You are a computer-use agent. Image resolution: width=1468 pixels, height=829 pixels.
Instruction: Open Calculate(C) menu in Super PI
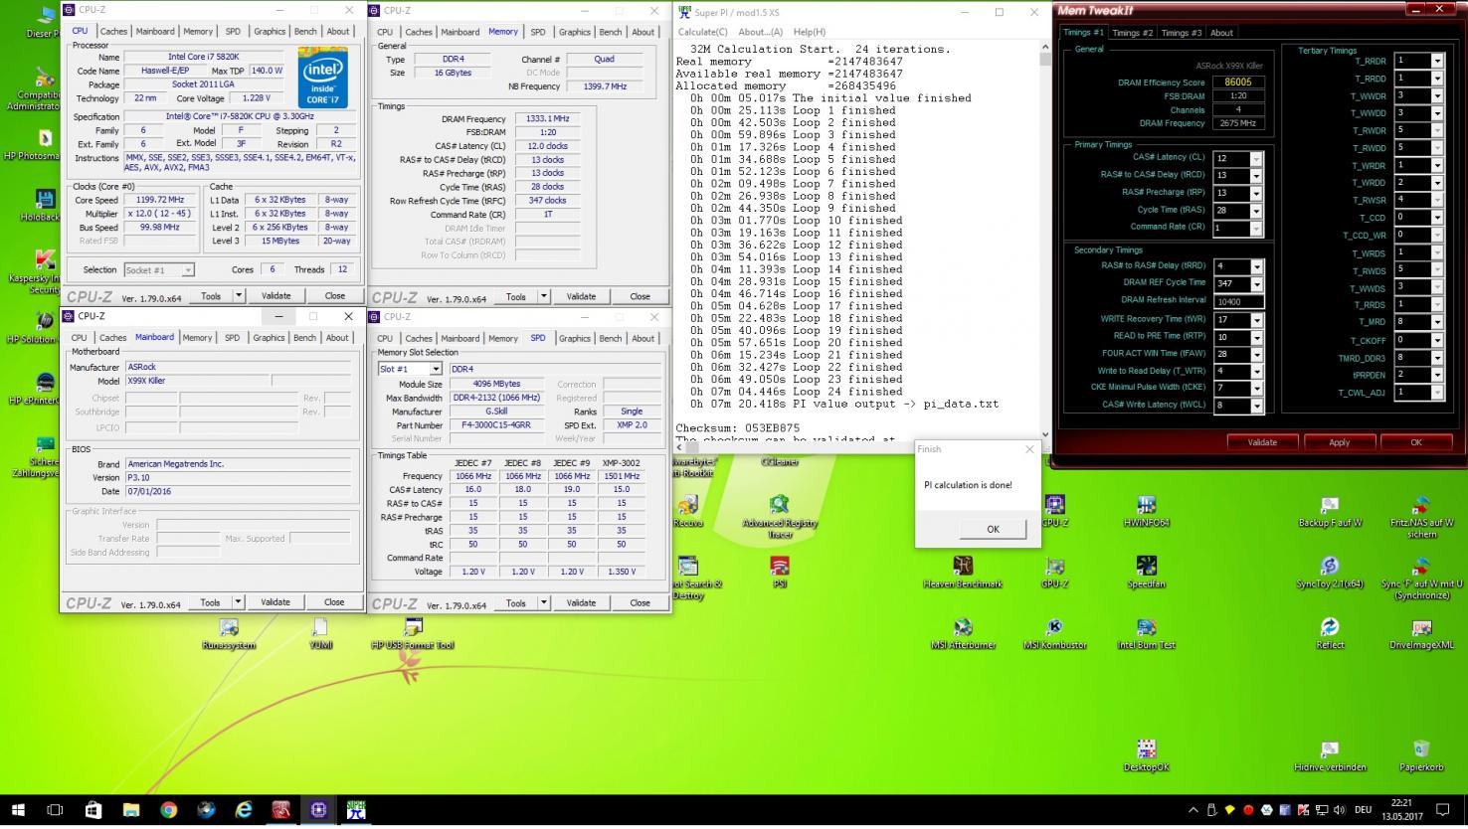point(702,32)
